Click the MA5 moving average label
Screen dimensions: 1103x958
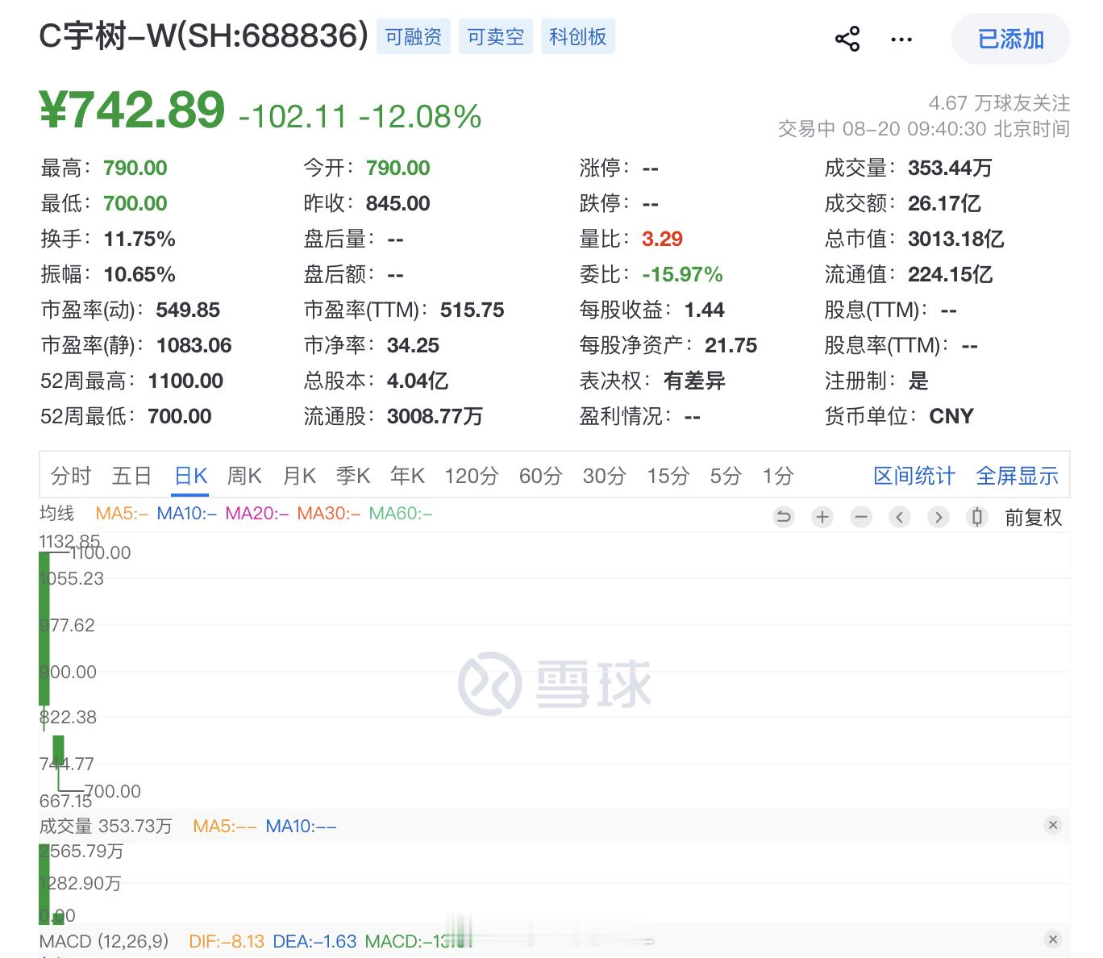[122, 514]
